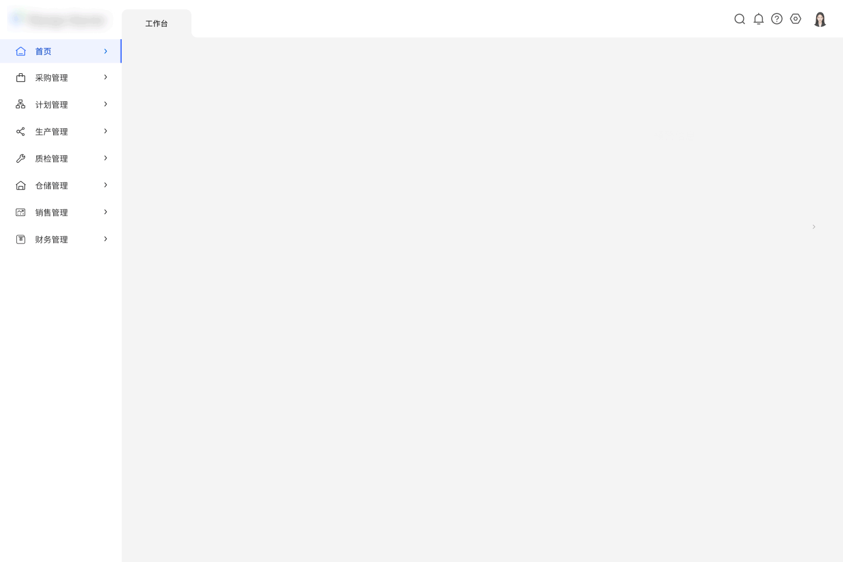This screenshot has width=843, height=562.
Task: Open the help question-mark icon
Action: pyautogui.click(x=777, y=19)
